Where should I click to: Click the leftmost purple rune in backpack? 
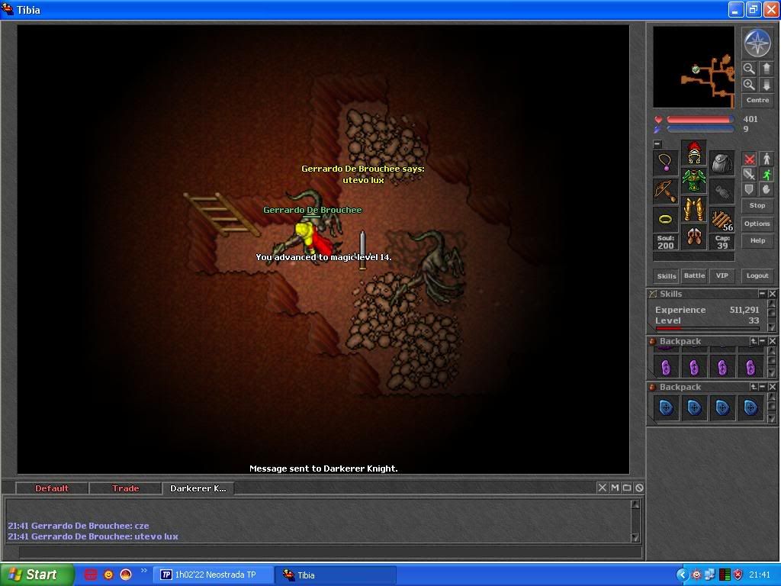[x=666, y=368]
